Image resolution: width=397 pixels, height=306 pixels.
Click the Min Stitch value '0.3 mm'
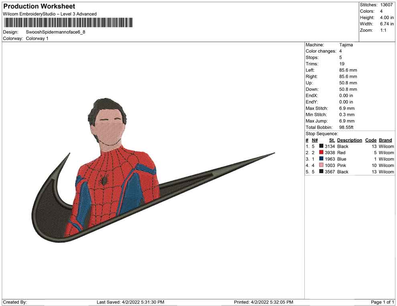[x=347, y=114]
